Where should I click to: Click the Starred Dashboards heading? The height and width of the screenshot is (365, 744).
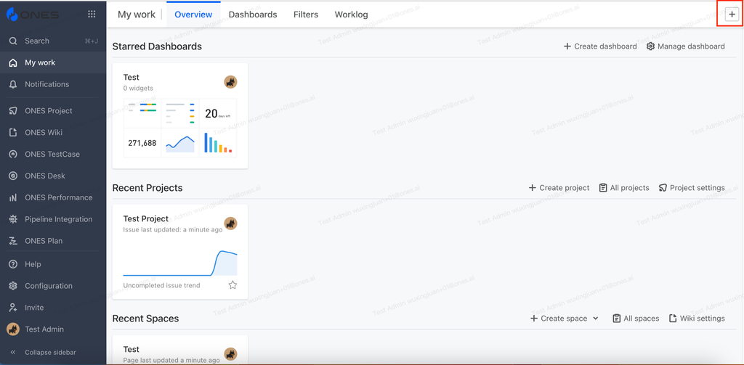(x=157, y=46)
